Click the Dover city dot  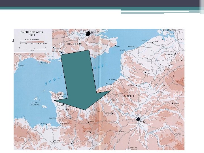point(115,45)
